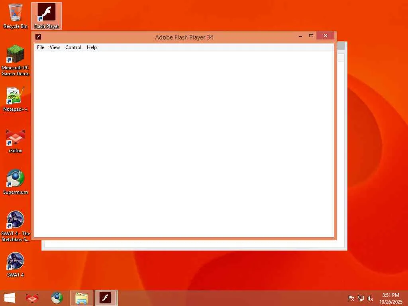408x306 pixels.
Task: Open the Windows Start button
Action: click(10, 298)
